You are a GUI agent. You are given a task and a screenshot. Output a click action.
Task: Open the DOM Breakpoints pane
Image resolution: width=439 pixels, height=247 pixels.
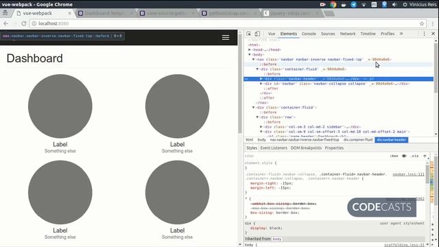point(306,148)
